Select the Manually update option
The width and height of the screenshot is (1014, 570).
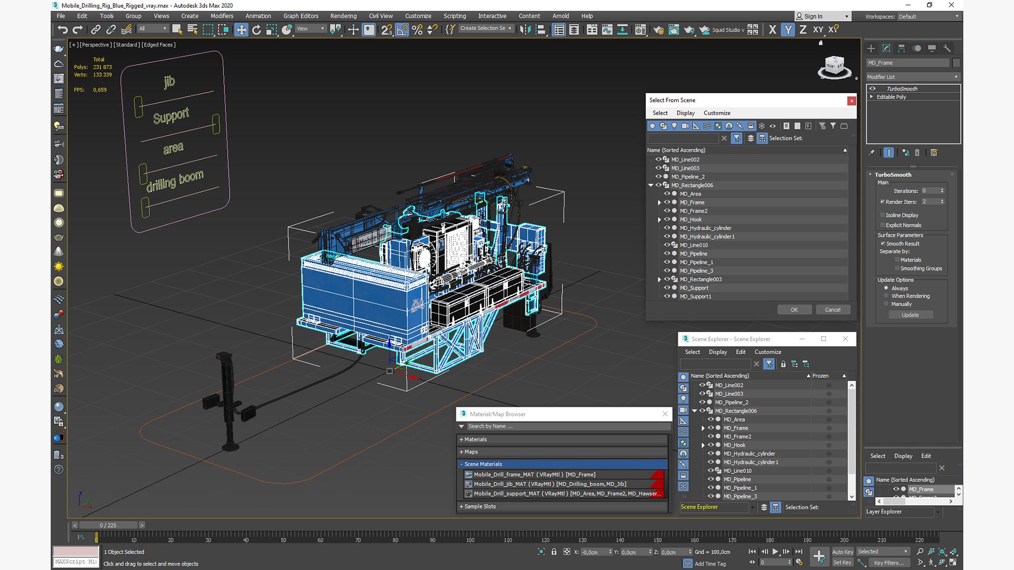point(886,303)
